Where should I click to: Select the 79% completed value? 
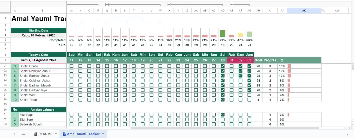pyautogui.click(x=223, y=40)
